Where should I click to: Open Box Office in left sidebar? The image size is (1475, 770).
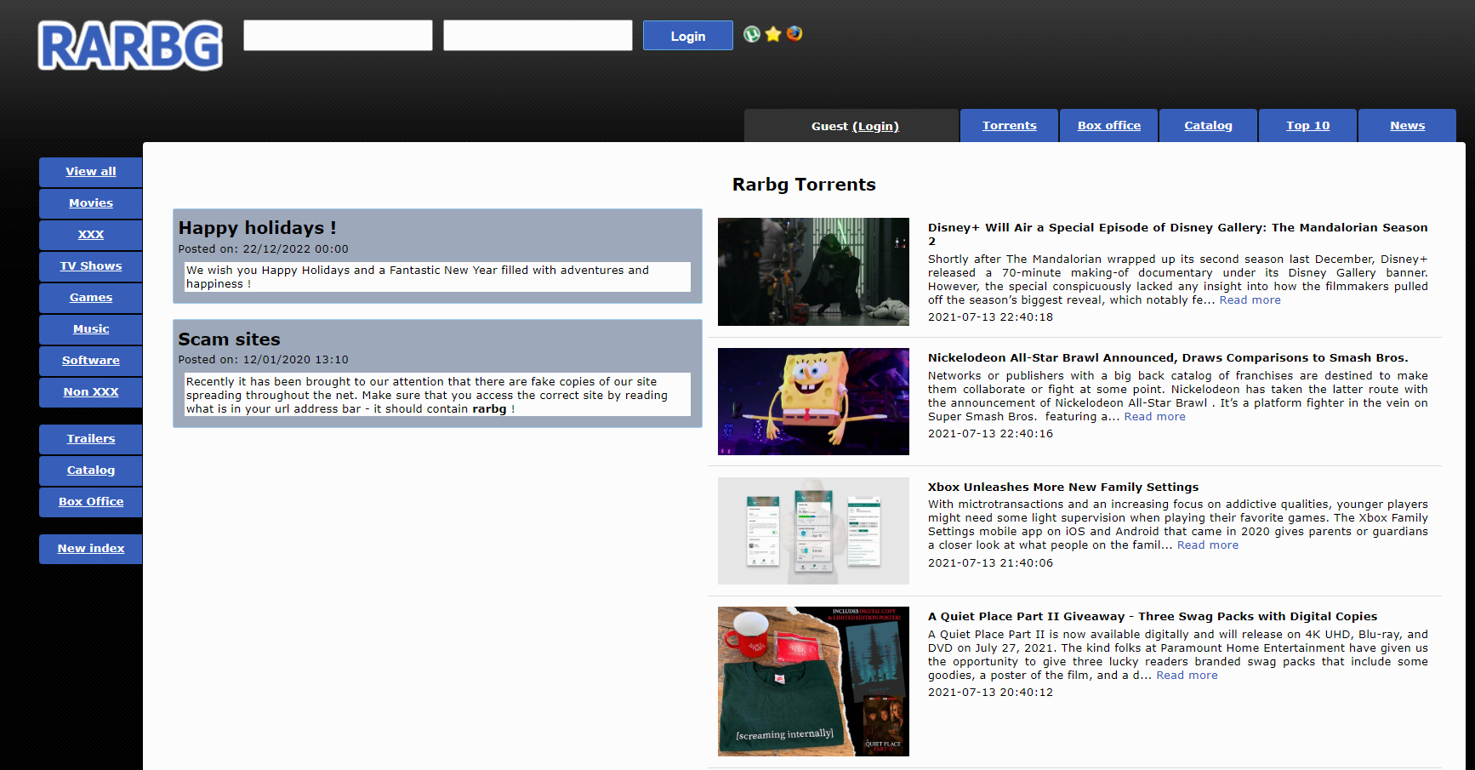[91, 501]
